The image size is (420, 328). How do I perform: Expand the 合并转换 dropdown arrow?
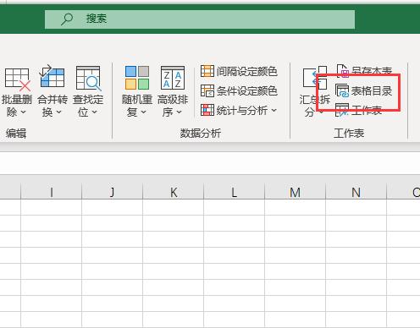pyautogui.click(x=58, y=112)
